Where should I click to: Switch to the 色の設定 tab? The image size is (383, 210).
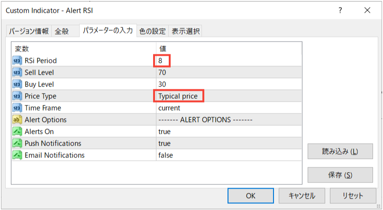153,31
